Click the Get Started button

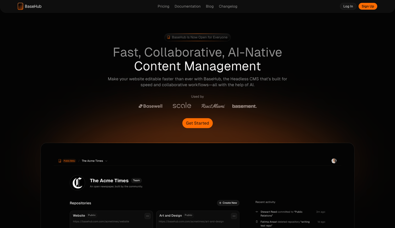pyautogui.click(x=197, y=123)
